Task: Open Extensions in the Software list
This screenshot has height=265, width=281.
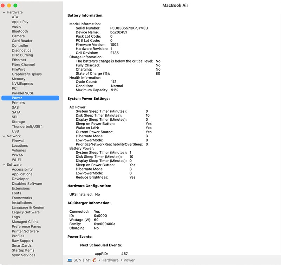Action: pyautogui.click(x=21, y=188)
